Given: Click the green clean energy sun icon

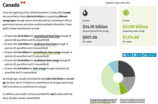Looking at the screenshot, I should pos(126,13).
